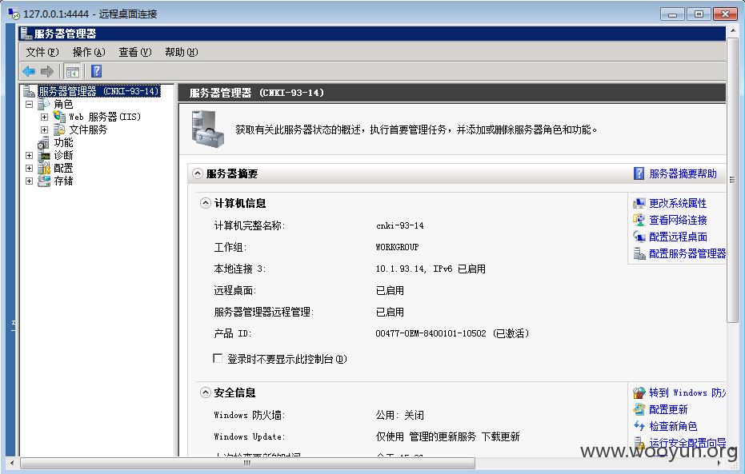Open the 服务器摘要帮助 link
The height and width of the screenshot is (474, 745).
point(683,173)
